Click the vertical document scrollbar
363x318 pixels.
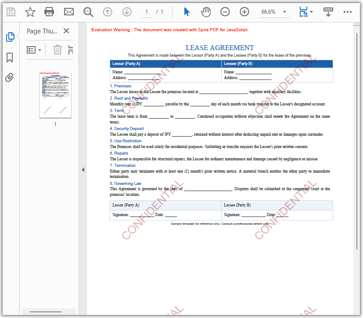[x=357, y=141]
